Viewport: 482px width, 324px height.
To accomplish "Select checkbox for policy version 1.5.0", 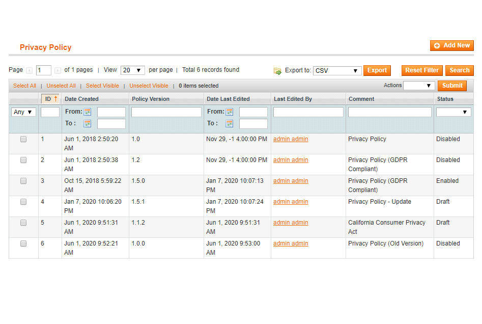I will point(23,181).
